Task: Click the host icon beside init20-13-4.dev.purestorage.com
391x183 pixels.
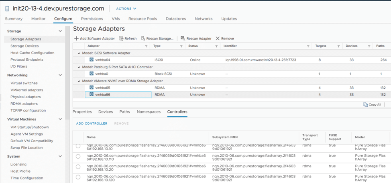Action: [7, 9]
